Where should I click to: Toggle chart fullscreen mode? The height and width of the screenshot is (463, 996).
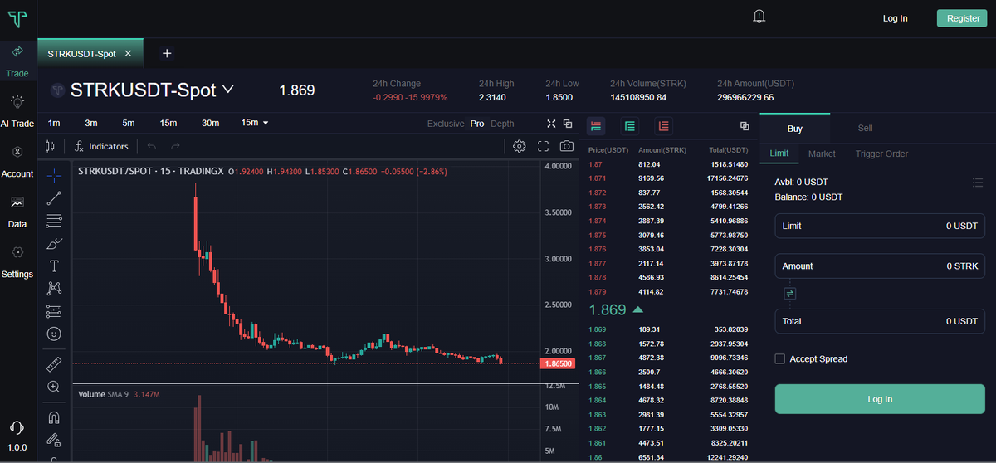(544, 146)
